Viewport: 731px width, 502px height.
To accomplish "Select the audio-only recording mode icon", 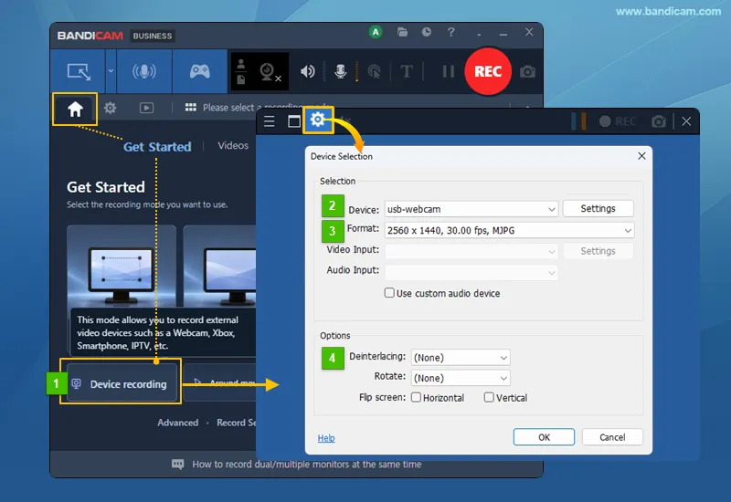I will [144, 71].
